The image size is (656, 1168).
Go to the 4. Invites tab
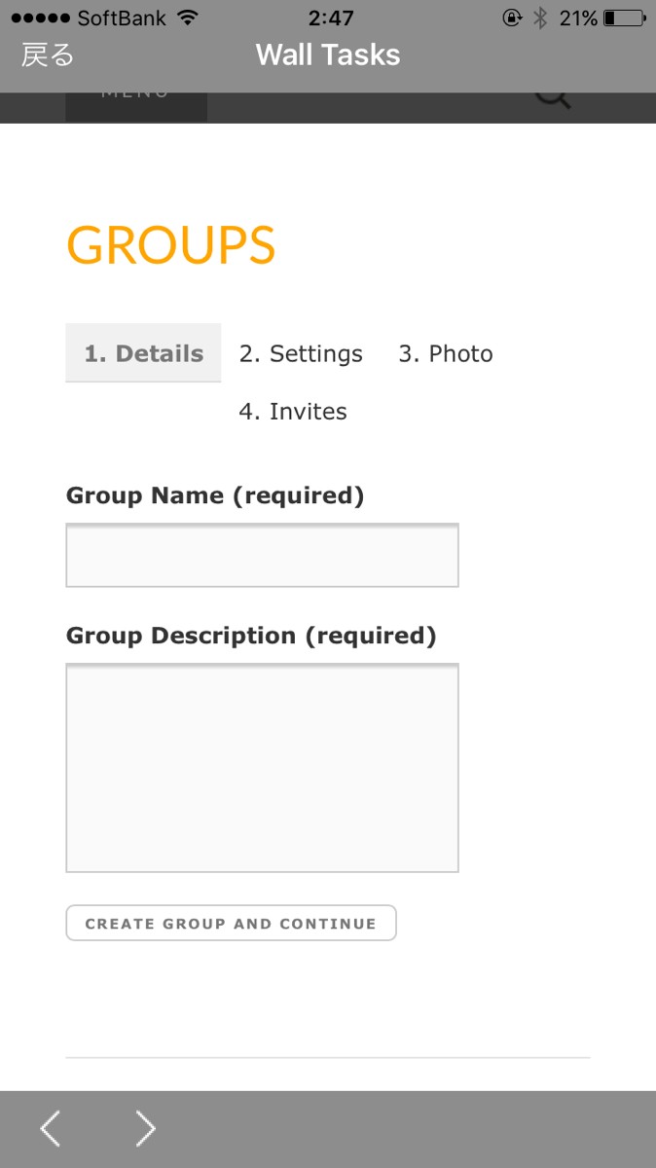click(x=293, y=412)
